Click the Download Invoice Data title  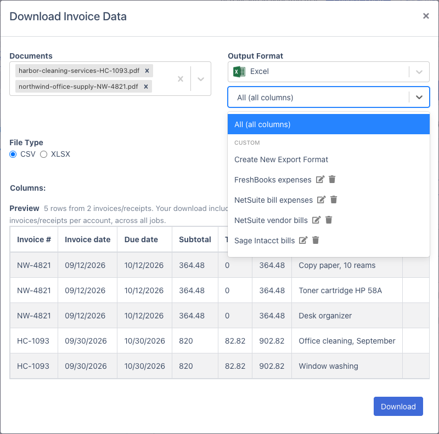pyautogui.click(x=68, y=16)
